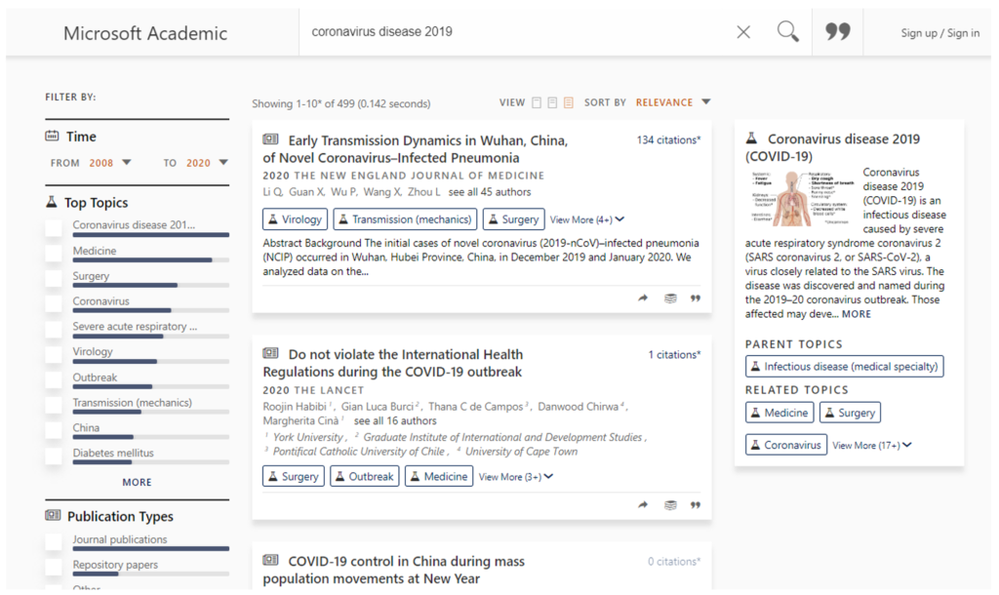This screenshot has height=595, width=999.
Task: Switch to the detailed list view
Action: (569, 101)
